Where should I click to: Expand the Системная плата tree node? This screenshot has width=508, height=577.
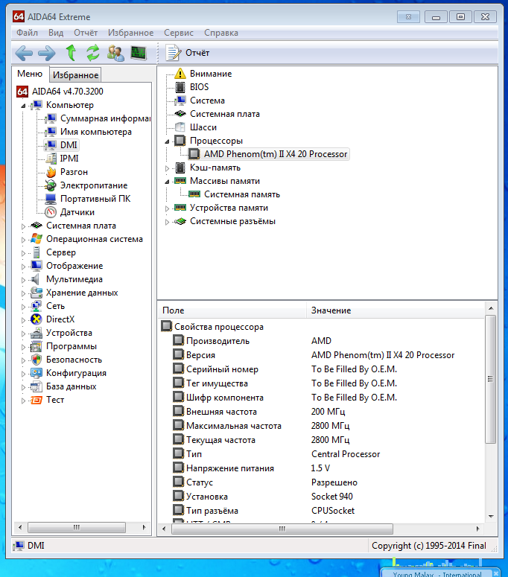point(24,226)
